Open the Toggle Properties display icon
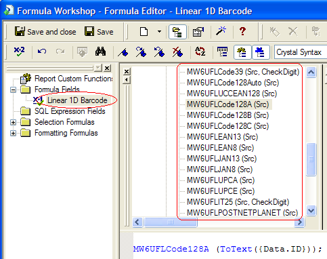Viewport: 327px width, 259px height. coord(198,32)
